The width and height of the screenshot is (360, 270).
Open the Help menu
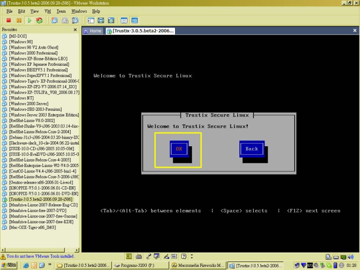pyautogui.click(x=96, y=11)
